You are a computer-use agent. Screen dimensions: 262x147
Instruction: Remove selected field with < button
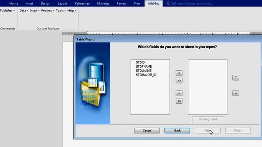pos(179,94)
